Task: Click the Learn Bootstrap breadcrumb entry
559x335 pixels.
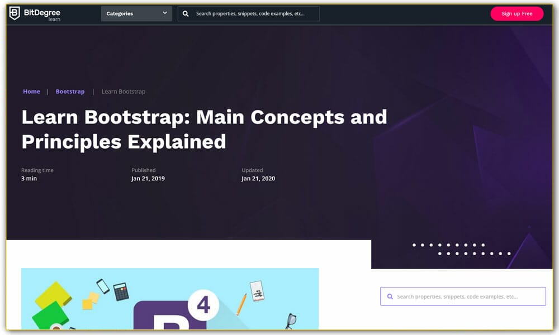Action: tap(123, 91)
